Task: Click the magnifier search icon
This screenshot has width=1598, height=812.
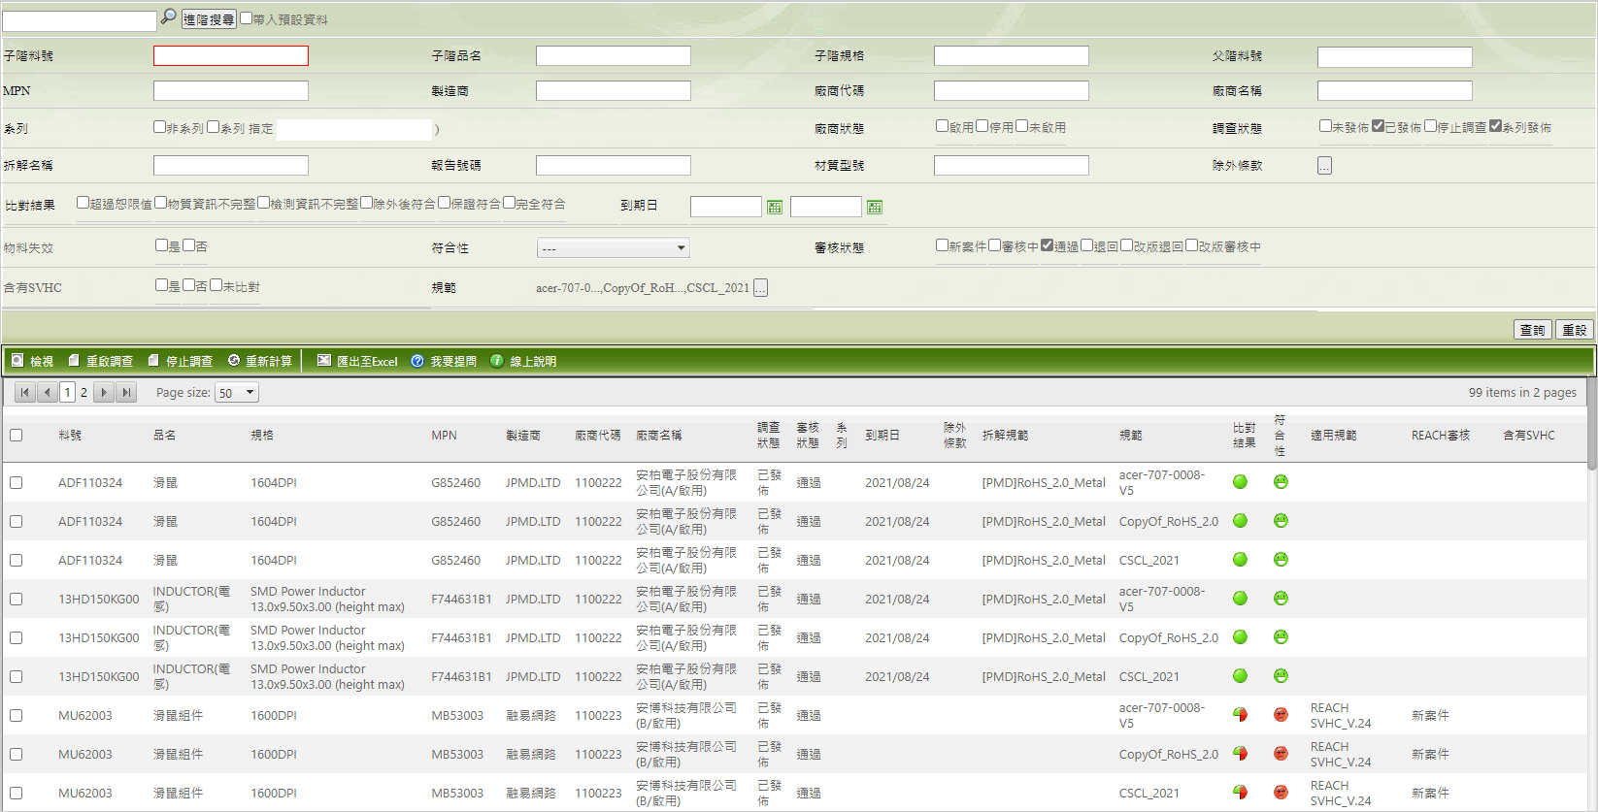Action: tap(168, 16)
